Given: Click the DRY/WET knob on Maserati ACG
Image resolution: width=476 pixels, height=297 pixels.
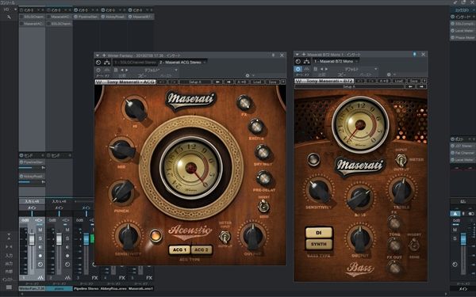Looking at the screenshot, I should 263,152.
